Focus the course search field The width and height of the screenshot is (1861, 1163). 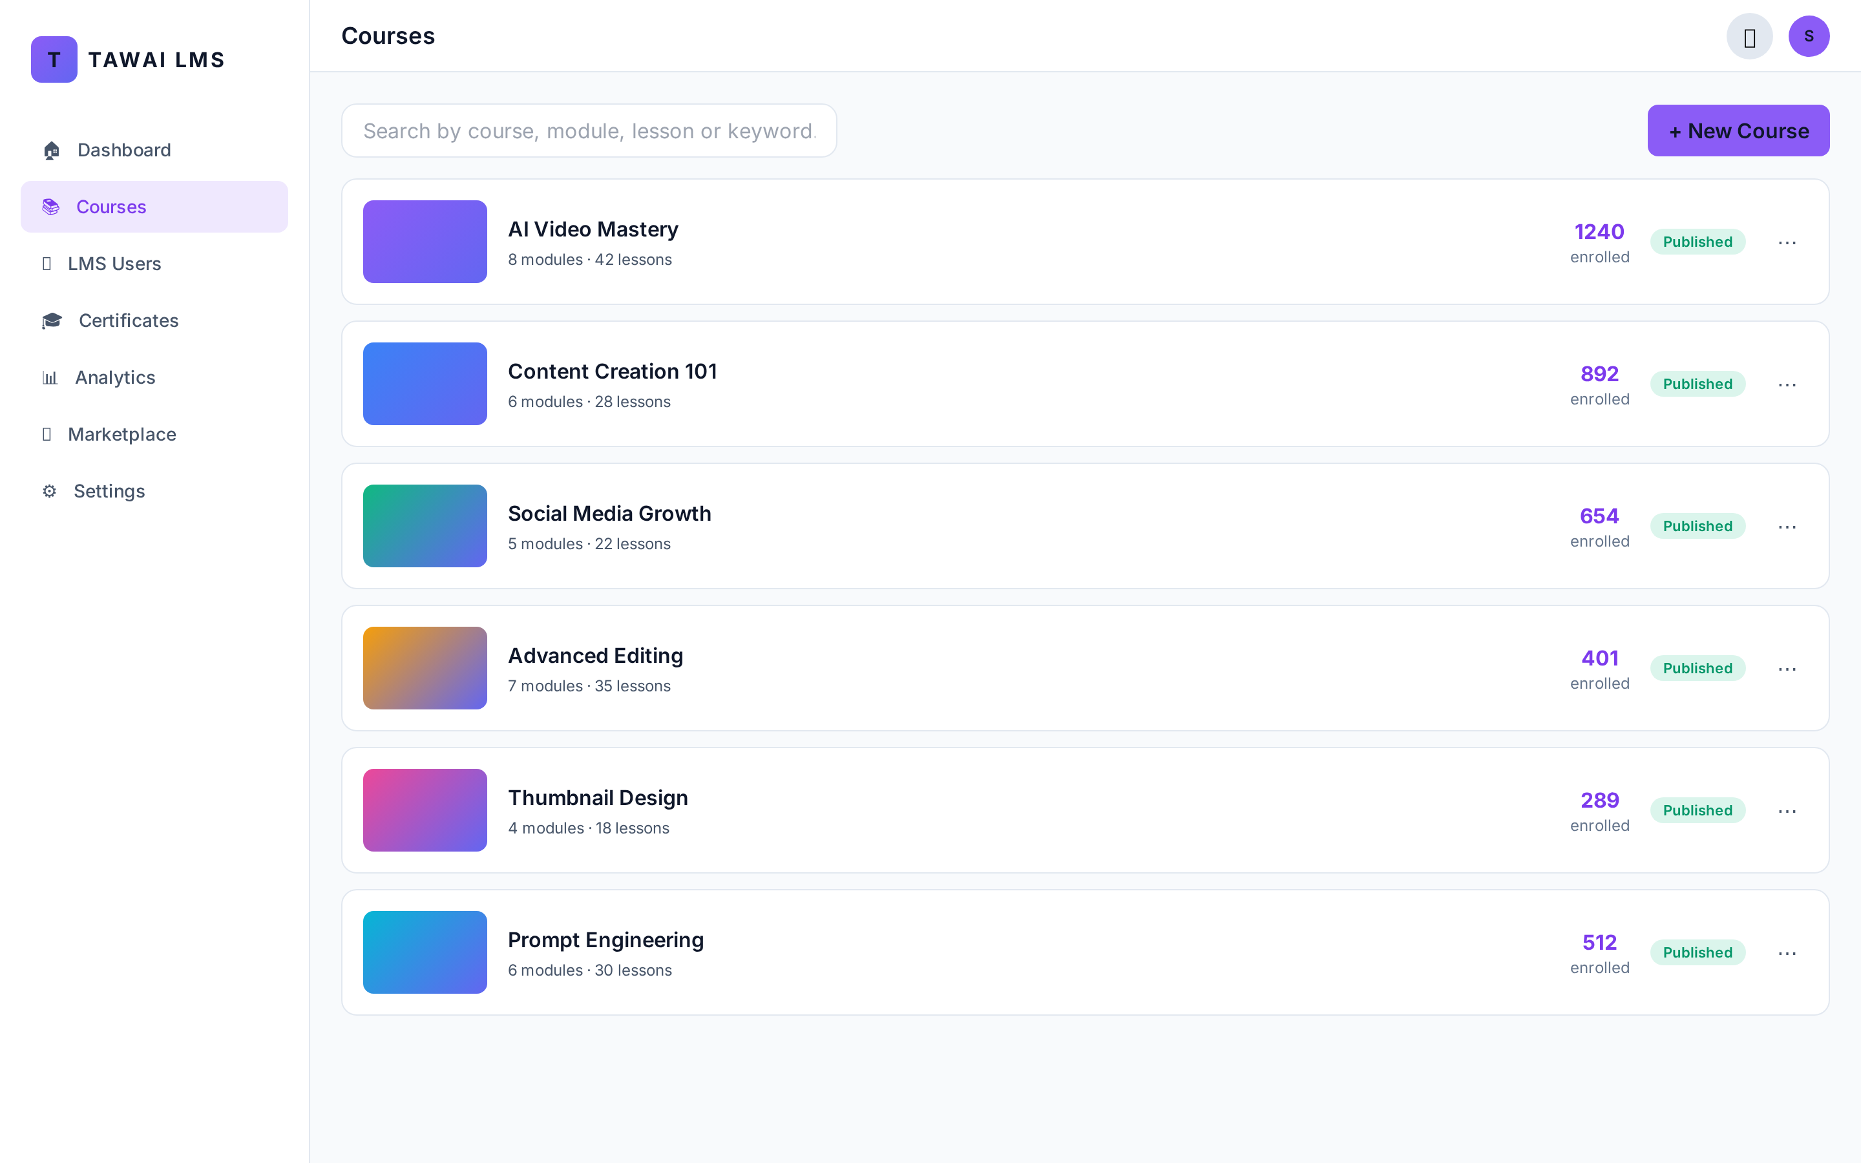tap(589, 131)
